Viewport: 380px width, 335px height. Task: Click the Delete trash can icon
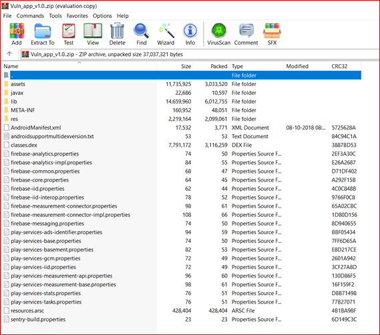(118, 31)
